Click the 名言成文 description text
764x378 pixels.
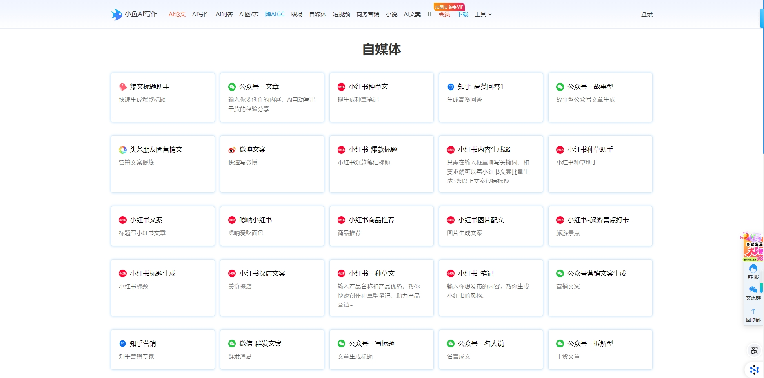[459, 357]
